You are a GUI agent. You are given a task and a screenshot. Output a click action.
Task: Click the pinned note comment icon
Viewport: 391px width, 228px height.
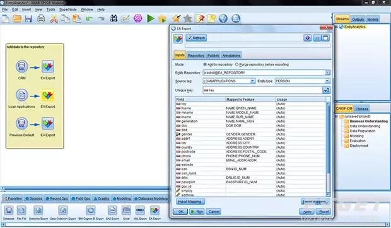pos(200,18)
